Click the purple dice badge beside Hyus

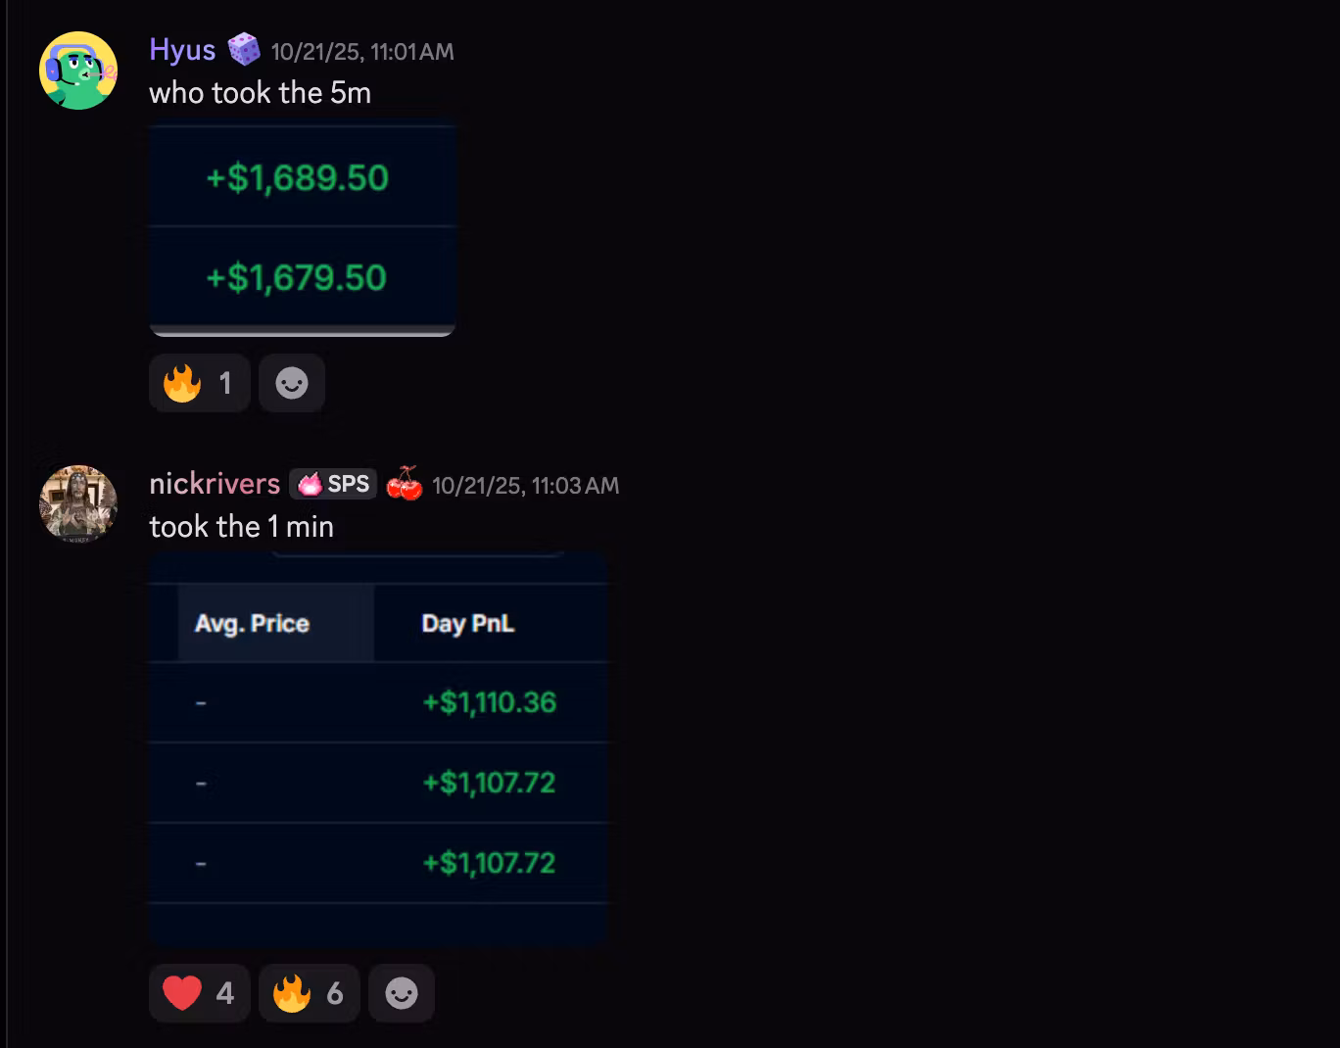tap(243, 49)
